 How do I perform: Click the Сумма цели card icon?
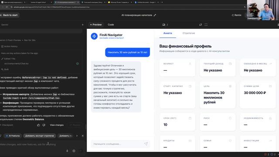tap(270, 86)
